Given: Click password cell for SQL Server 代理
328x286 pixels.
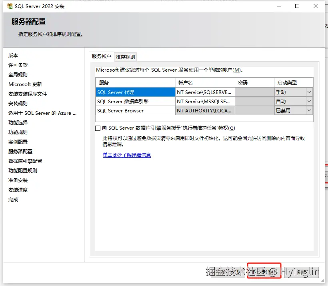Looking at the screenshot, I should 254,92.
